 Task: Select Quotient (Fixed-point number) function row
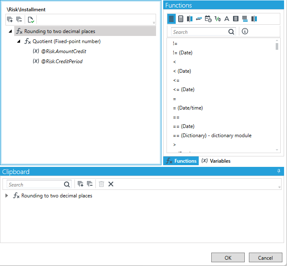[67, 41]
